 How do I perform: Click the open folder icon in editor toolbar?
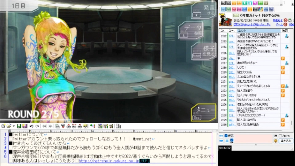click(x=9, y=126)
